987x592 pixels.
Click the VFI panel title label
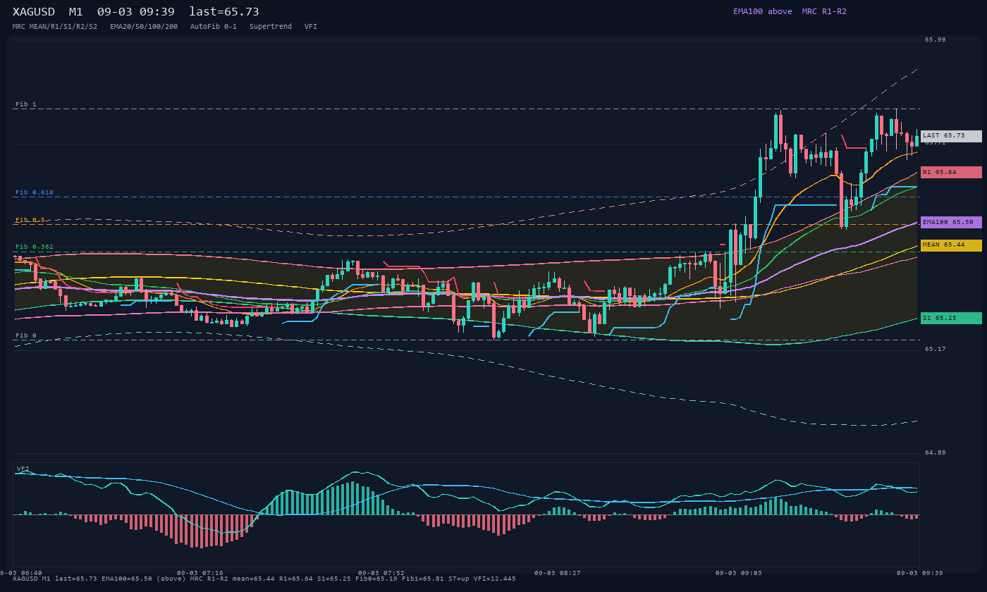(23, 469)
